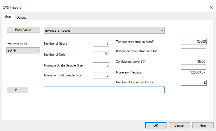This screenshot has height=131, width=216.
Task: Switch to the Main tab
Action: click(8, 17)
